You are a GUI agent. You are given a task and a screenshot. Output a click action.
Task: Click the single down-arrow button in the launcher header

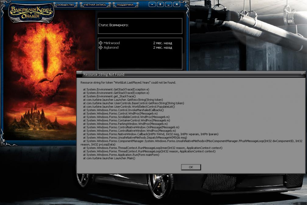pyautogui.click(x=152, y=4)
